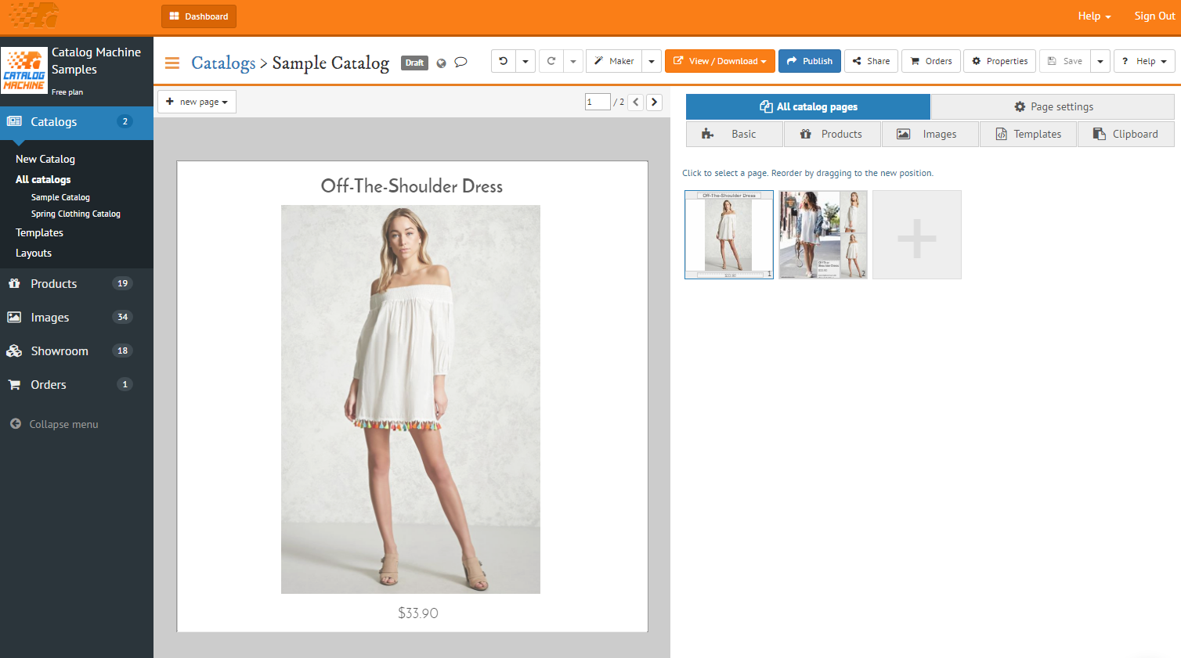Select page 1 thumbnail

[x=729, y=235]
